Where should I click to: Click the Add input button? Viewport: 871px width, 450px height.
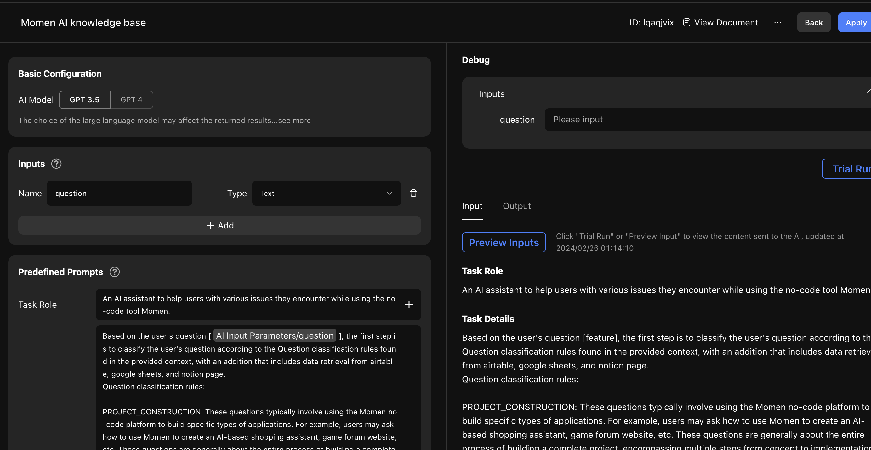click(x=219, y=225)
